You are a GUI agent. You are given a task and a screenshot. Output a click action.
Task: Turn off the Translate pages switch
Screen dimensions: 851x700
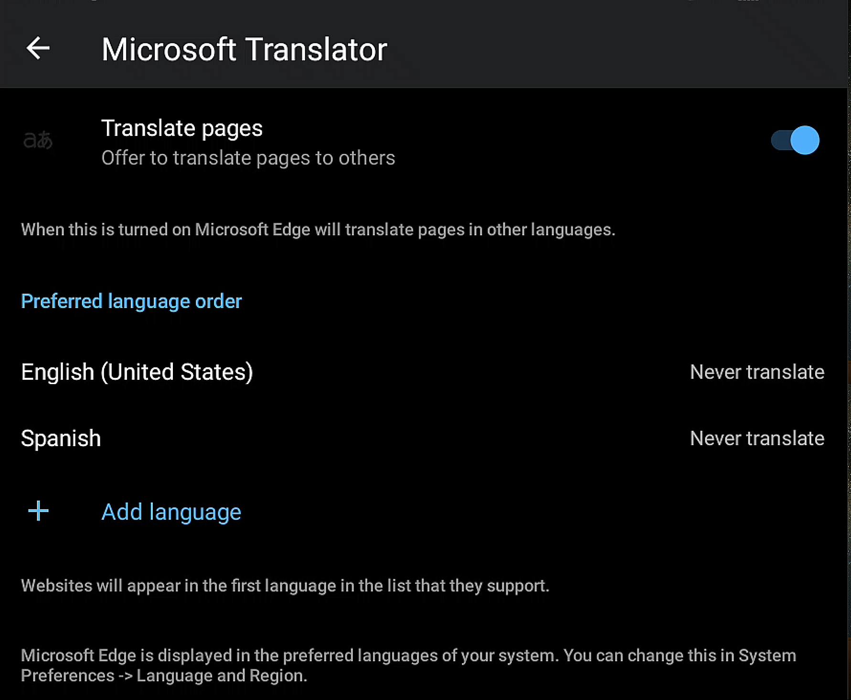[795, 140]
